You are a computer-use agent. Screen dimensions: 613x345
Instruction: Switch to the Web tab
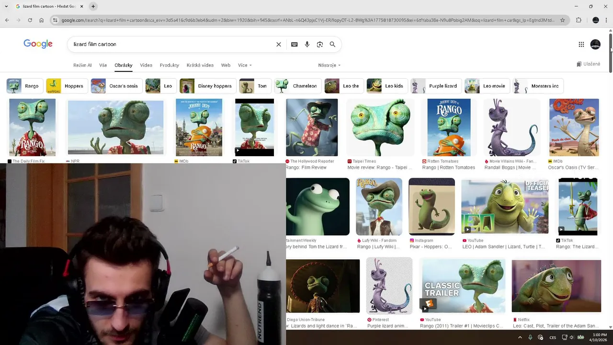click(x=226, y=65)
